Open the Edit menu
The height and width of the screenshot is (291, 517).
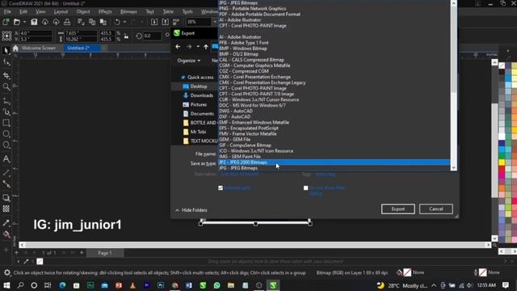[23, 11]
